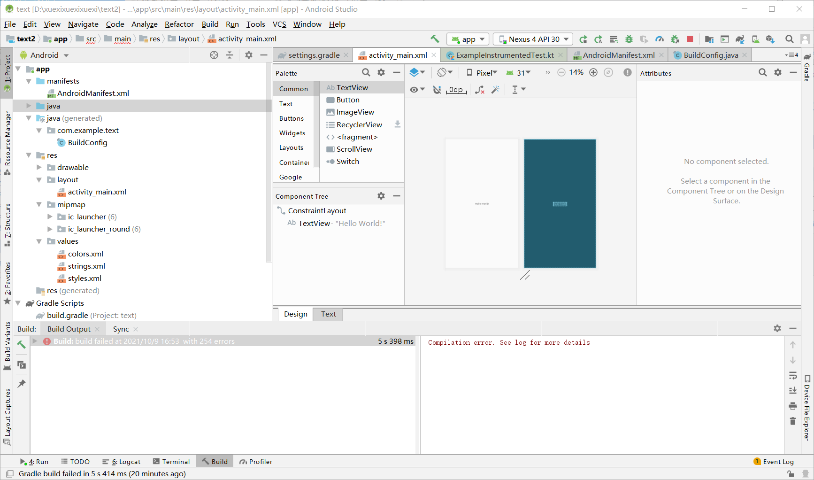
Task: Toggle the autoconnect magnet icon
Action: click(x=437, y=90)
